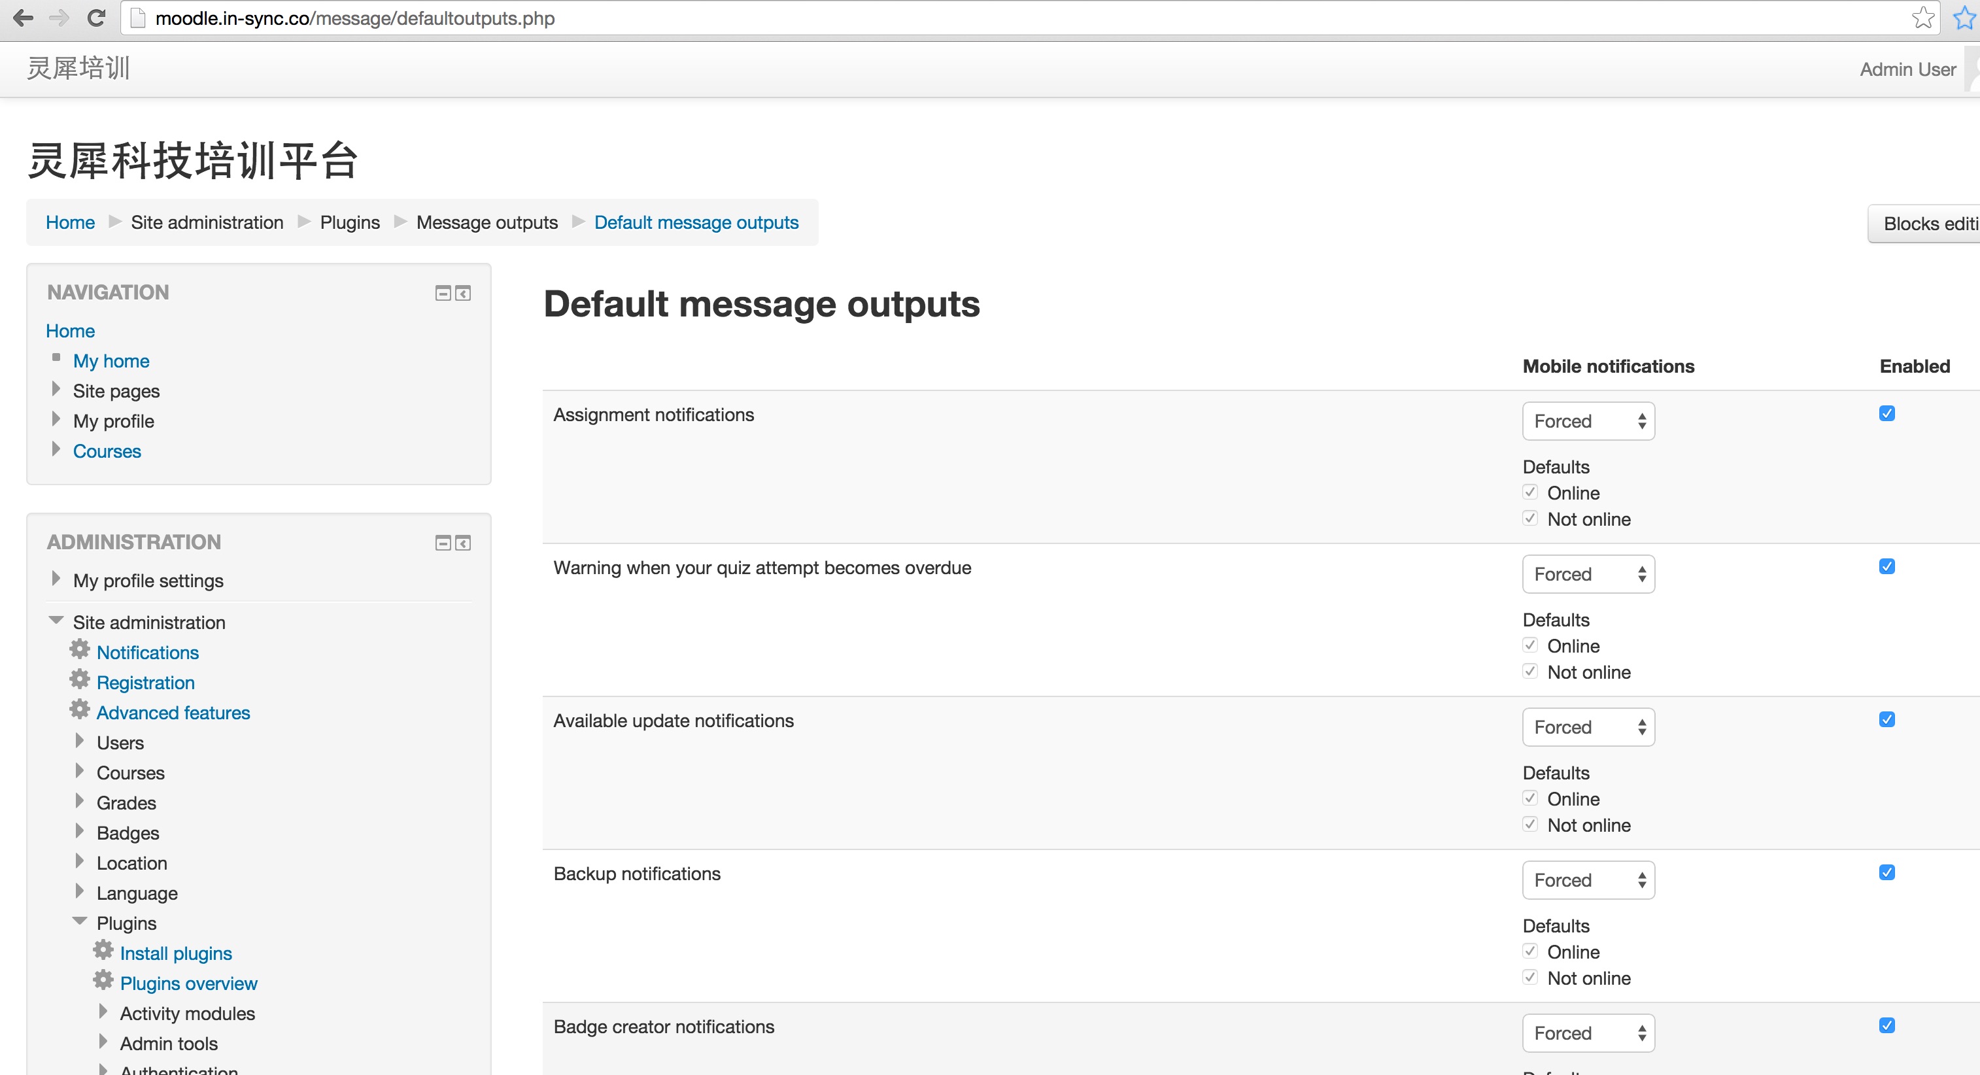
Task: Hide the Administration block using its minus icon
Action: [443, 543]
